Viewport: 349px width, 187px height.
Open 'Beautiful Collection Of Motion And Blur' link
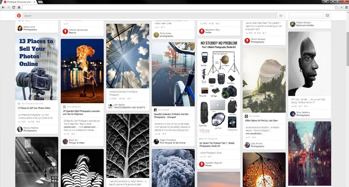tap(171, 116)
